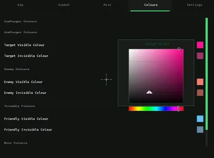Click the Misc Colours section heading
Viewport: 214px width, 158px height.
[16, 143]
